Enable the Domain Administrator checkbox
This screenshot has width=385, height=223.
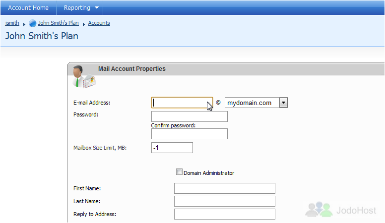[179, 172]
